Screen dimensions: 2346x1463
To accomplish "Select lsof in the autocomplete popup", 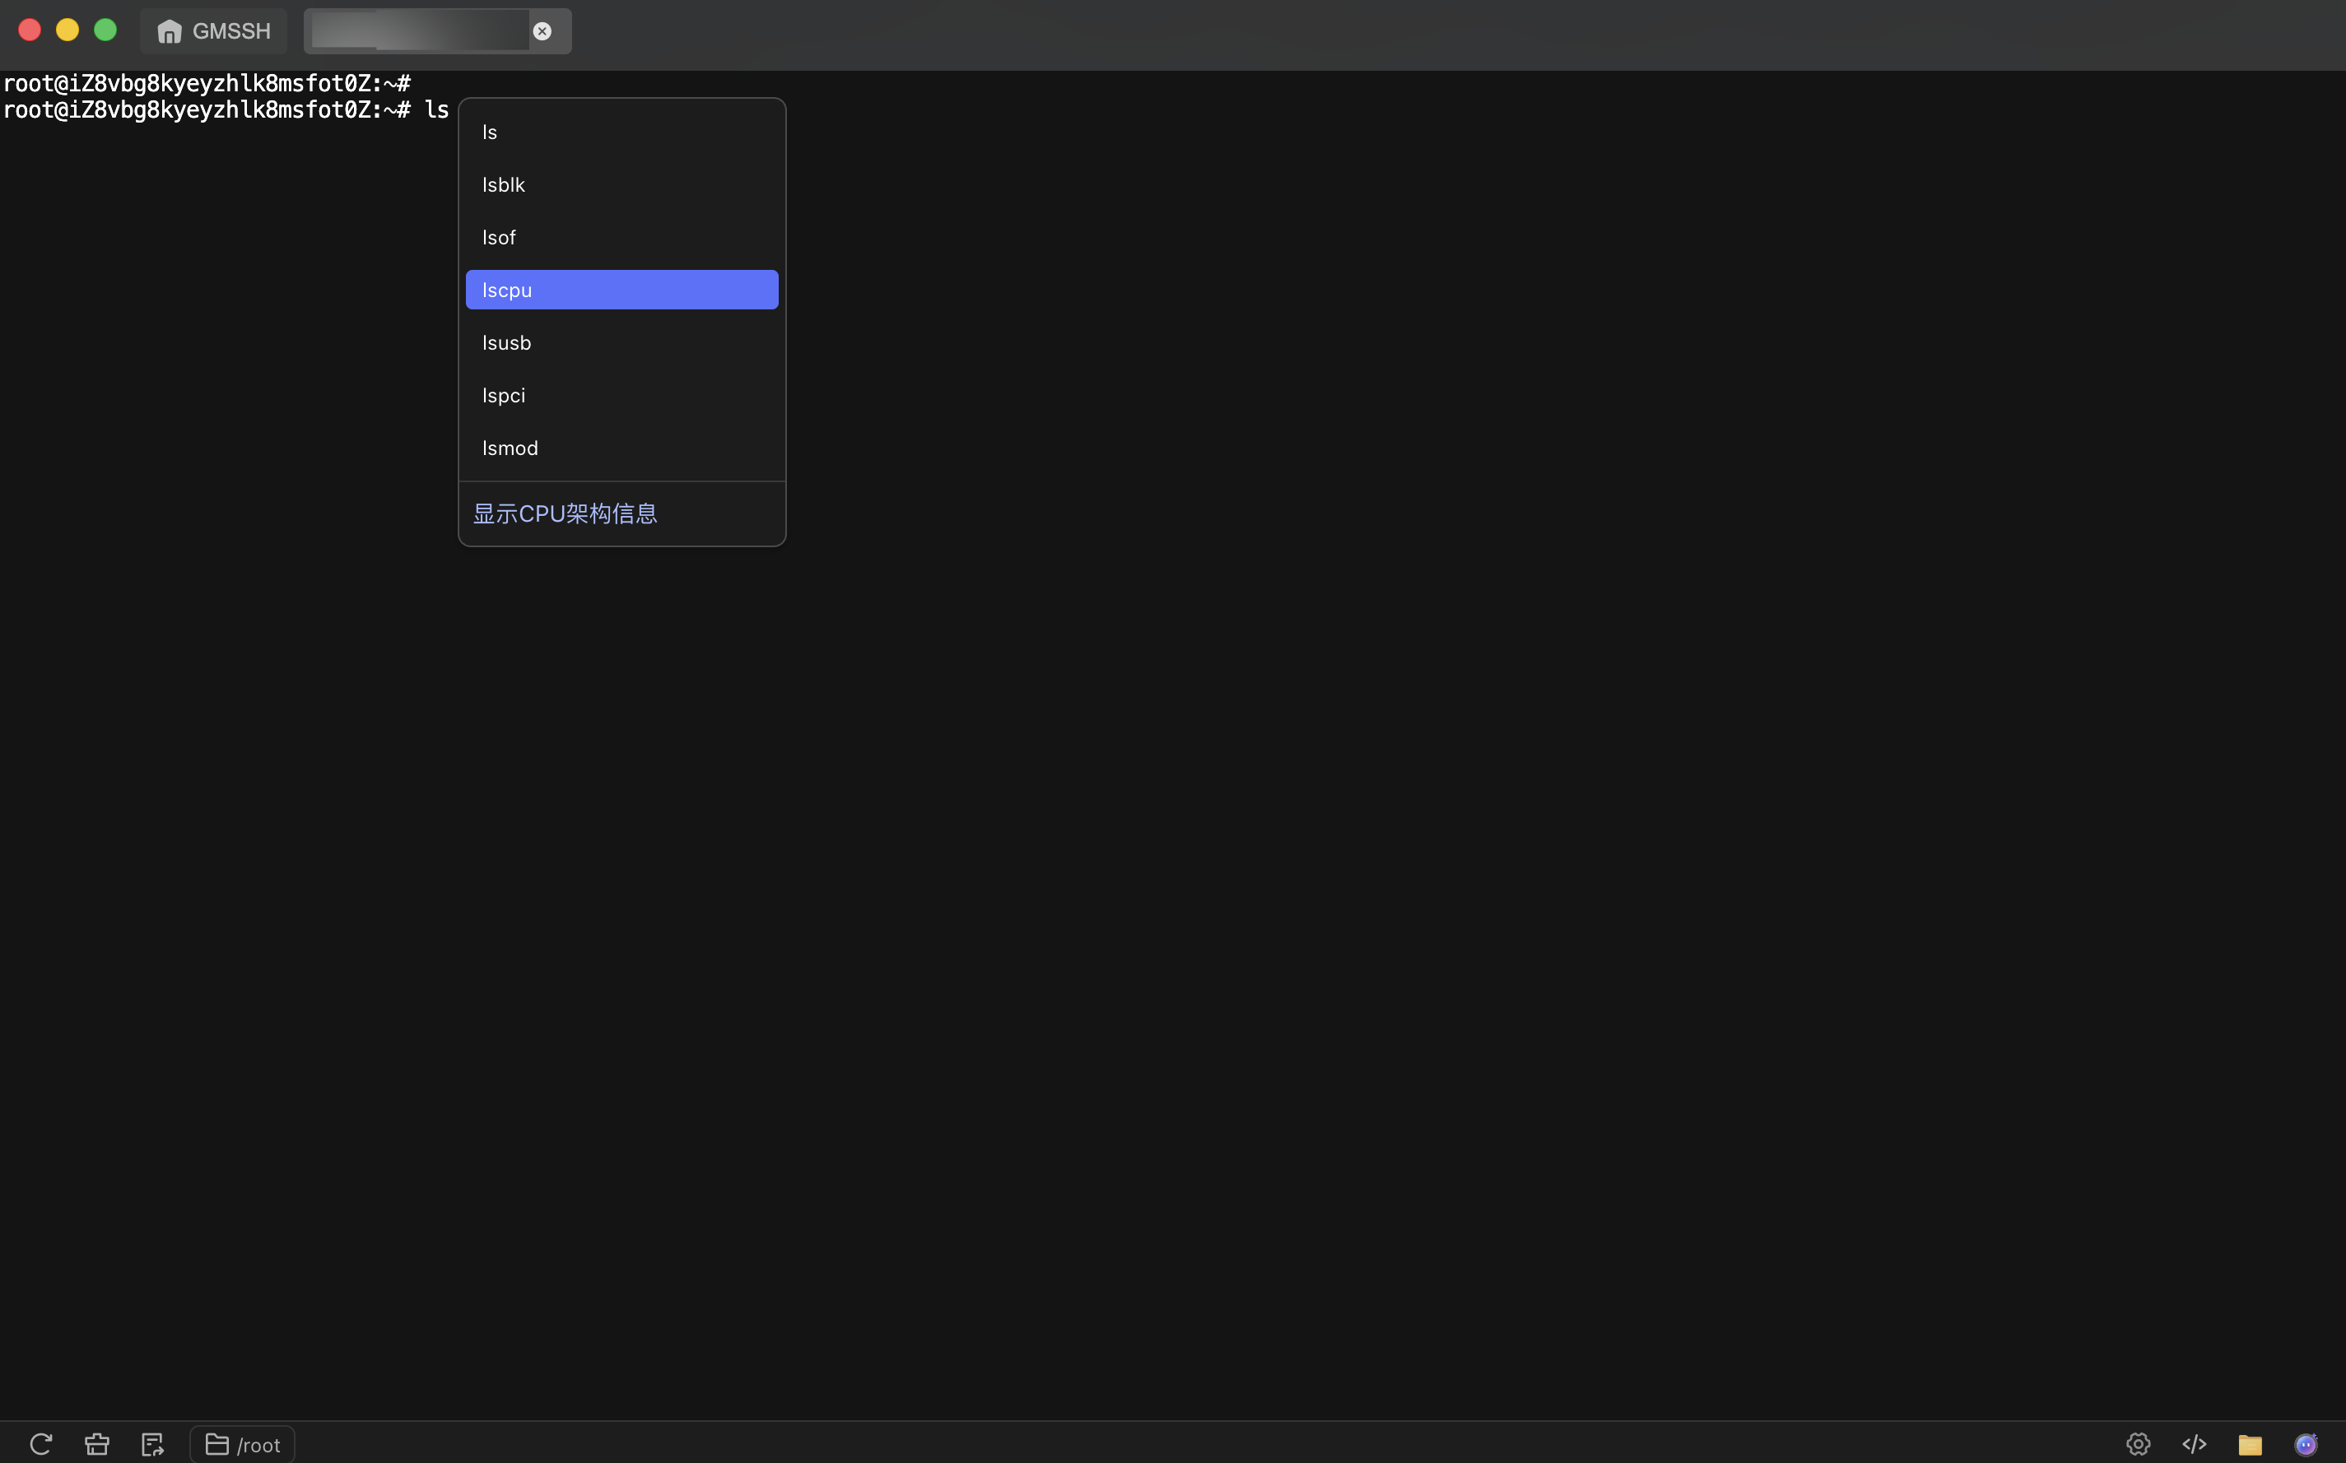I will click(x=621, y=237).
